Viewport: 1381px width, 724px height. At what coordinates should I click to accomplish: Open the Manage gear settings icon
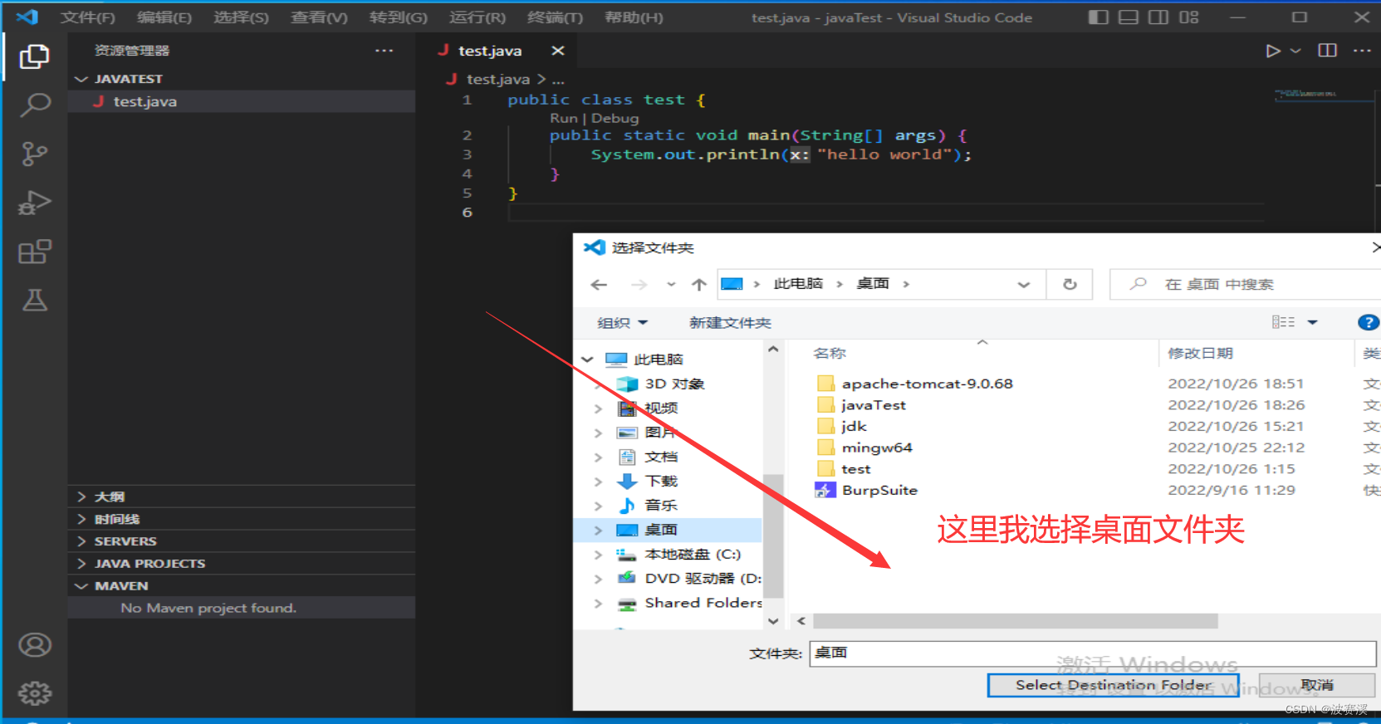pyautogui.click(x=34, y=693)
